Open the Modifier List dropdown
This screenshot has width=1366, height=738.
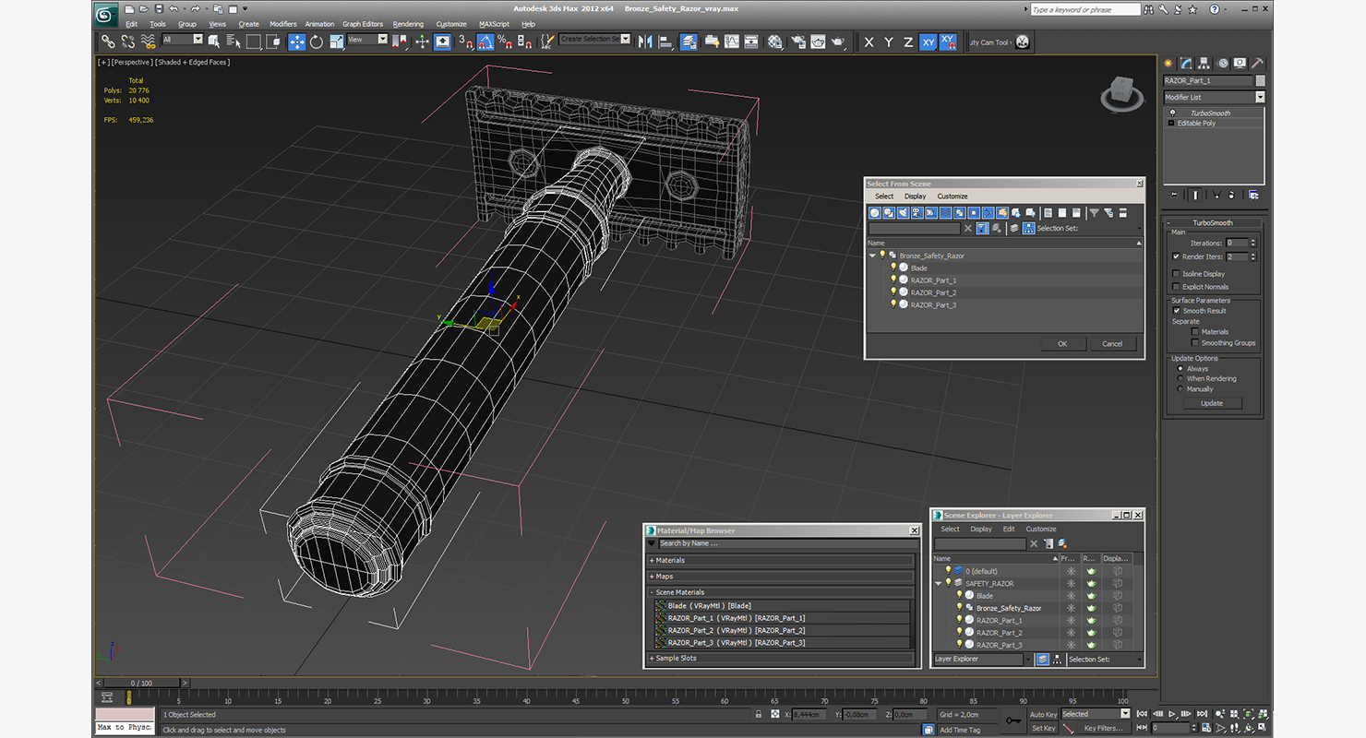[x=1260, y=97]
